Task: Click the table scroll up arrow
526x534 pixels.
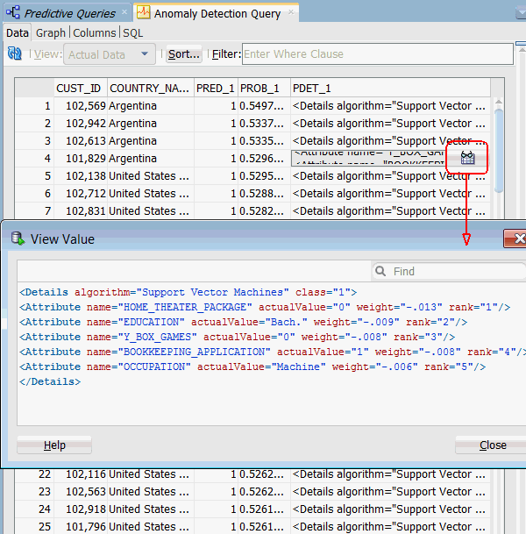Action: (499, 102)
